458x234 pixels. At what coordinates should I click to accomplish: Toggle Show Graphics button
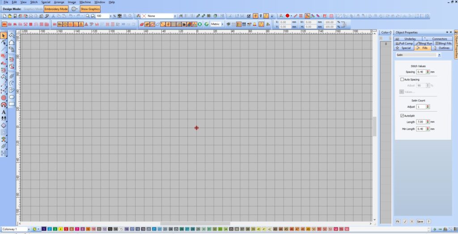[90, 9]
